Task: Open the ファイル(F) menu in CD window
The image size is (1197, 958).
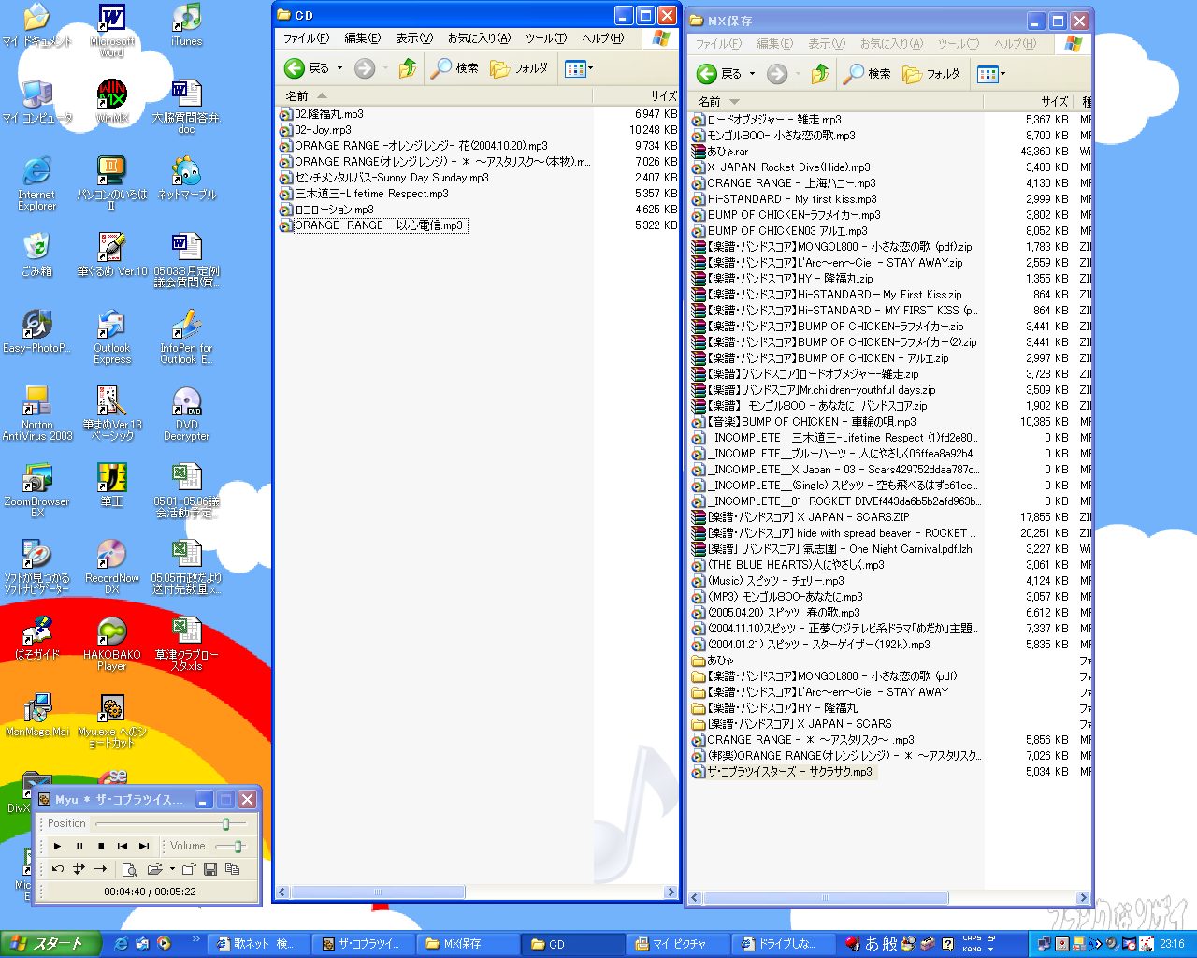Action: tap(306, 38)
